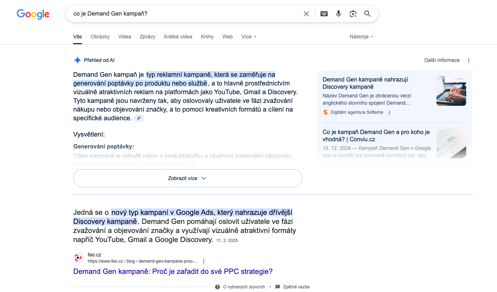Switch to the Obrázky tab

[x=100, y=37]
